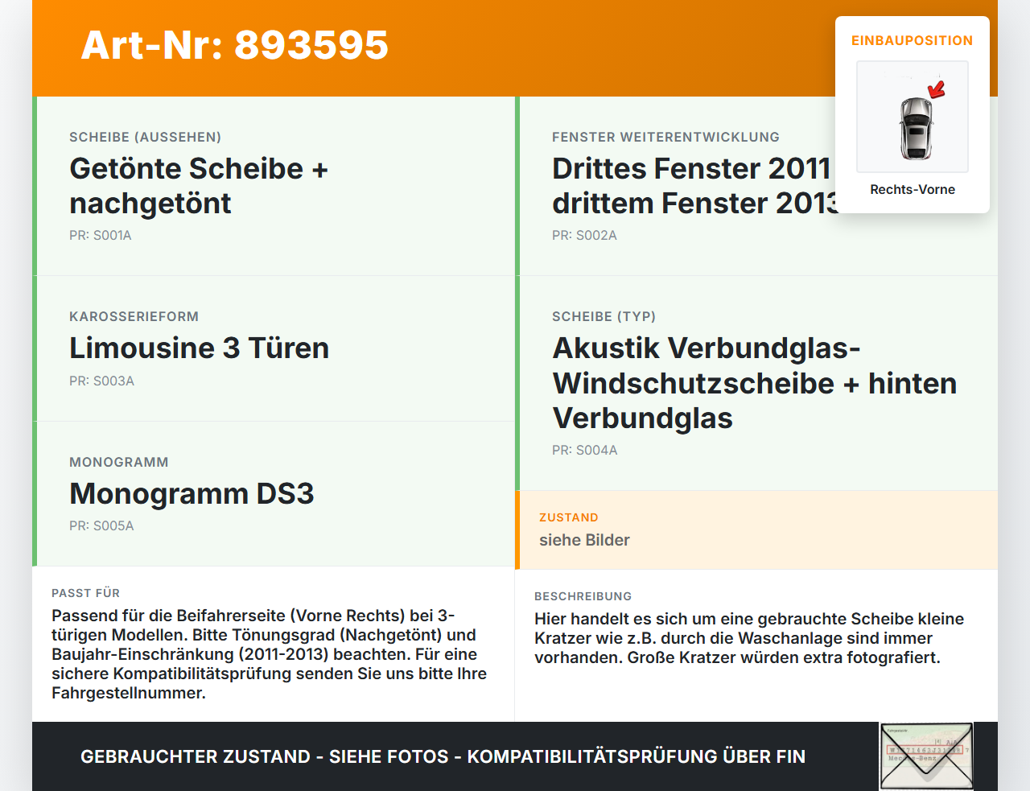Click the ZUSTAND siehe Bilder box
The image size is (1030, 791).
point(756,529)
